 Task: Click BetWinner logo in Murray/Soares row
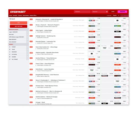coord(92,26)
